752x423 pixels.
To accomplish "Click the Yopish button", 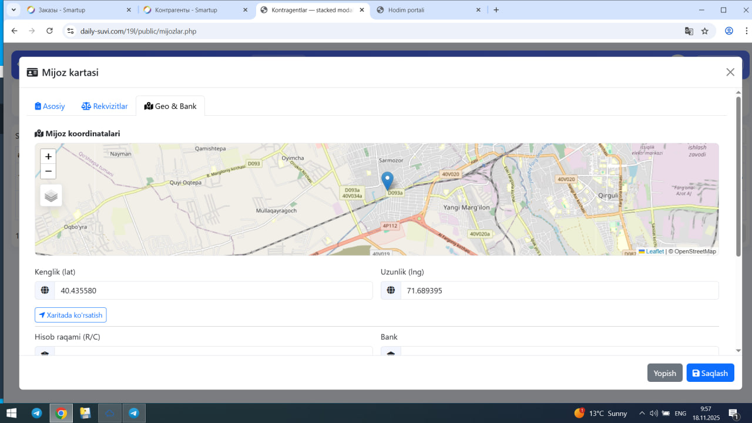I will pos(664,373).
